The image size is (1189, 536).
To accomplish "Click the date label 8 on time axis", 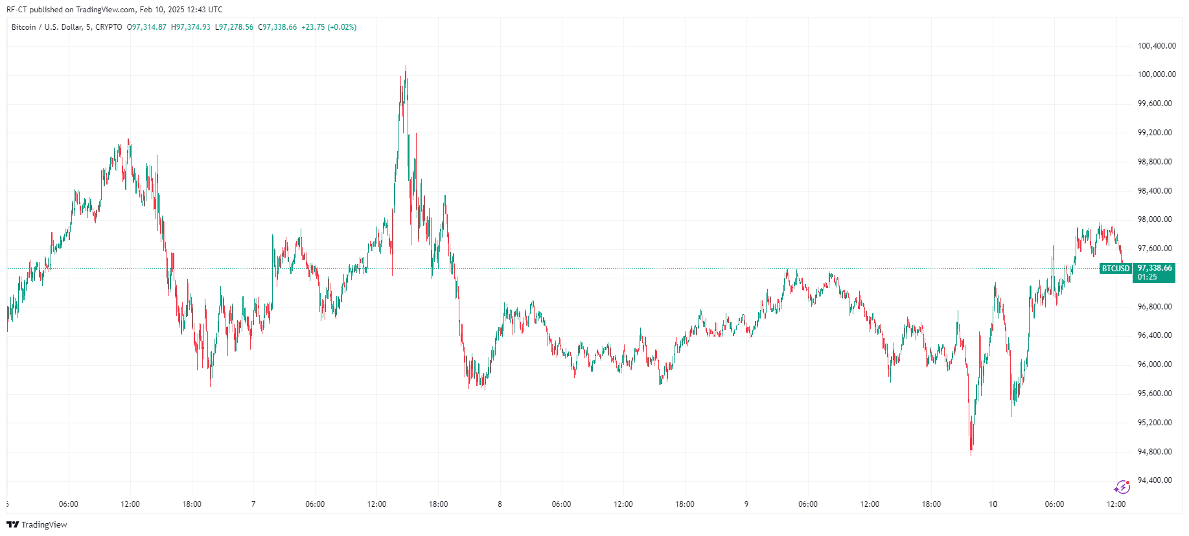I will (500, 504).
